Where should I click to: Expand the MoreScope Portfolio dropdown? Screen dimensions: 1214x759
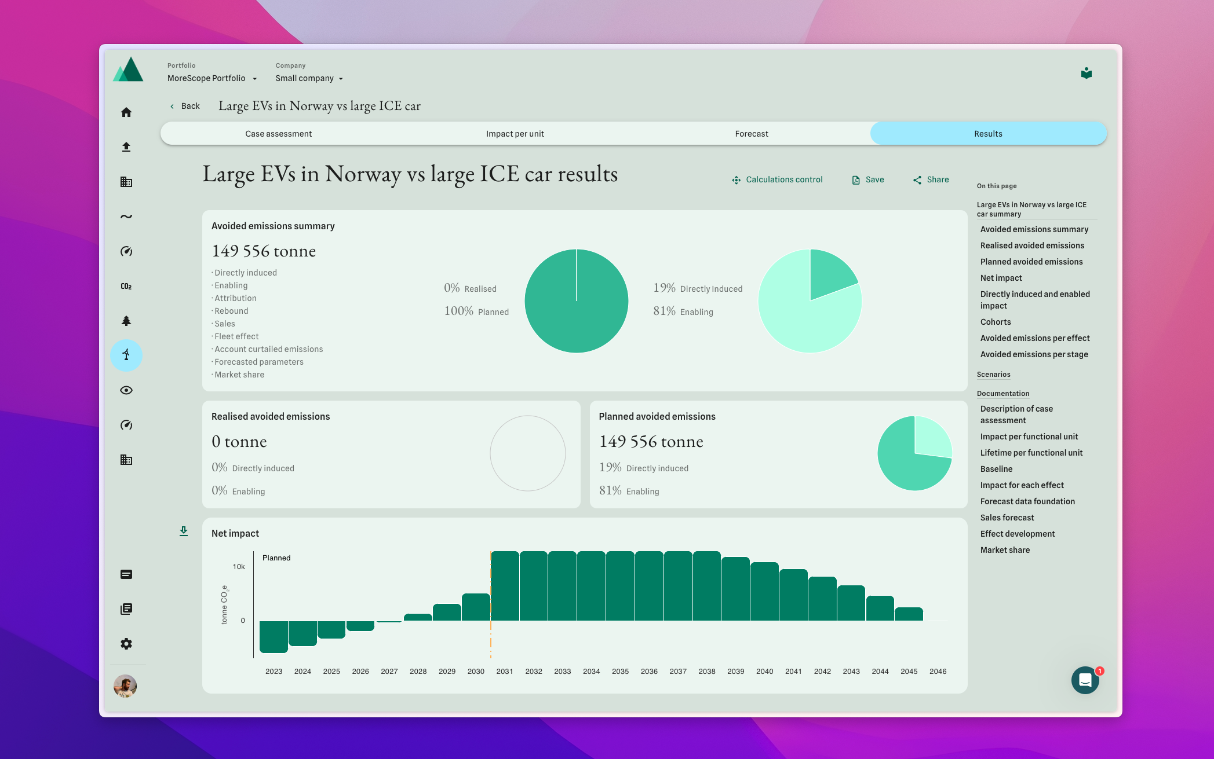[212, 78]
